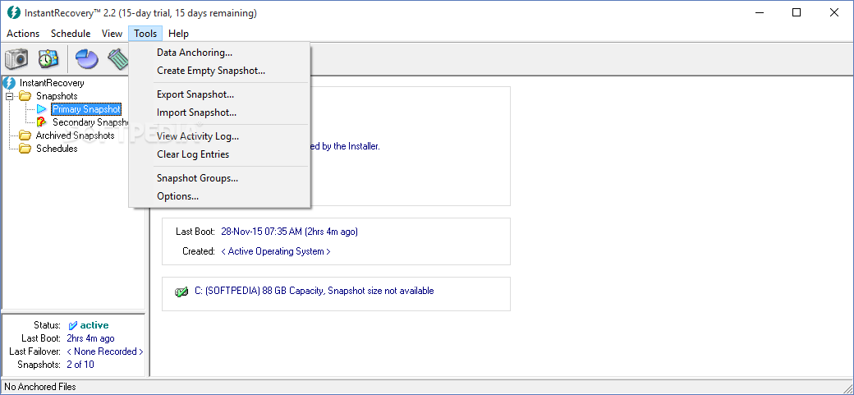The image size is (854, 395).
Task: Open the Help menu
Action: 178,34
